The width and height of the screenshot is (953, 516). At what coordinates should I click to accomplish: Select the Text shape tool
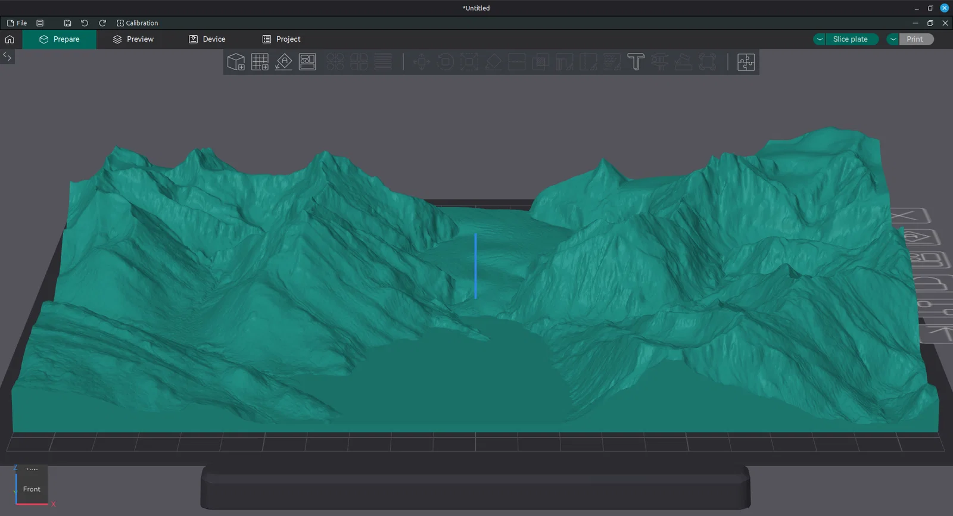pos(636,62)
